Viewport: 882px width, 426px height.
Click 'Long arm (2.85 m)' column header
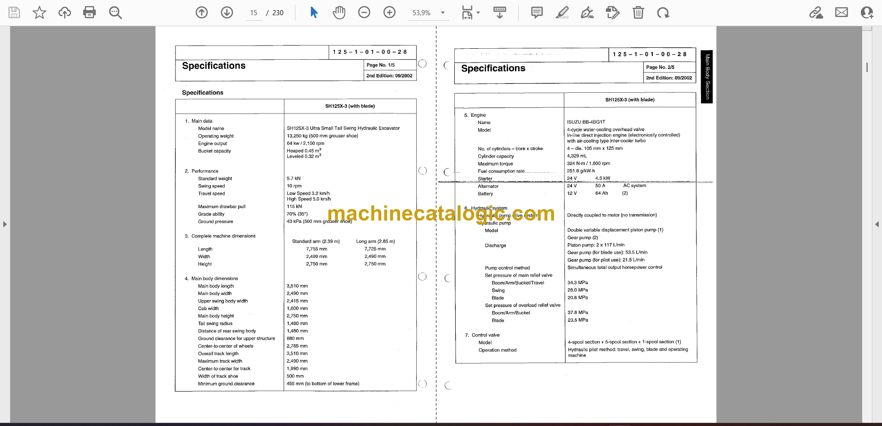click(x=375, y=241)
